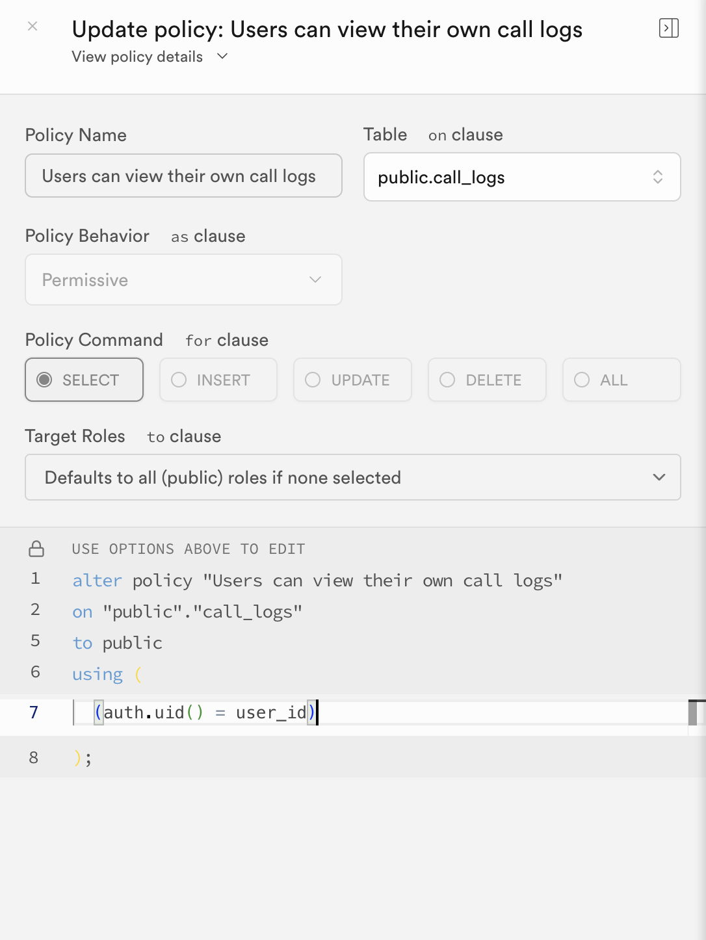Click the table selector up-down arrows icon
Screen dimensions: 706x940
(x=658, y=177)
